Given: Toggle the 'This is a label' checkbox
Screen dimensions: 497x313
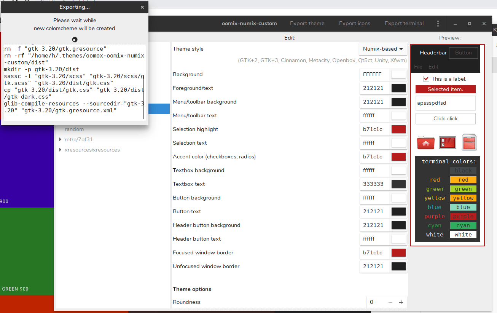Looking at the screenshot, I should click(x=426, y=79).
